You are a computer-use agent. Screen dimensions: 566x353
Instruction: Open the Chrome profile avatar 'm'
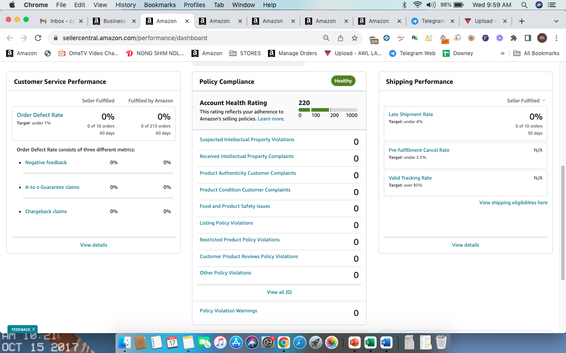(x=542, y=38)
